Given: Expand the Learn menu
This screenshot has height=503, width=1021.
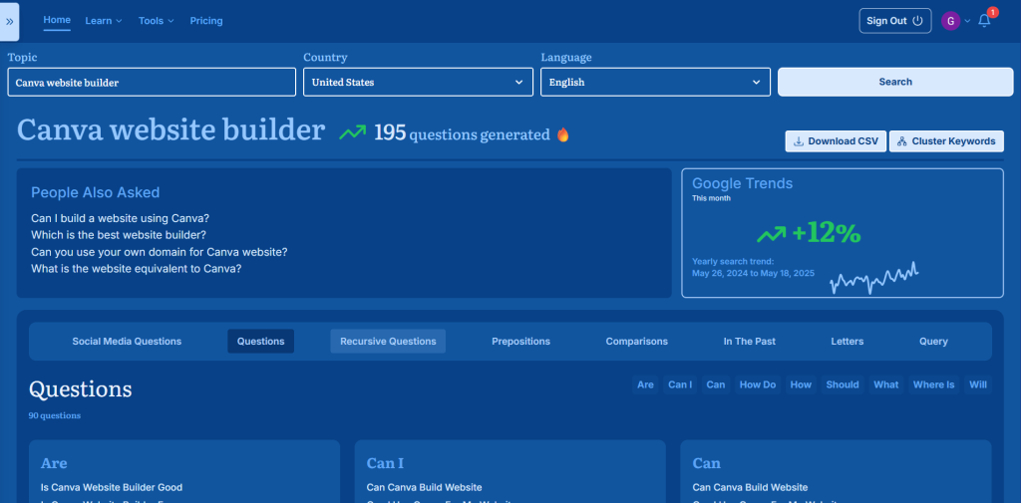Looking at the screenshot, I should 104,21.
